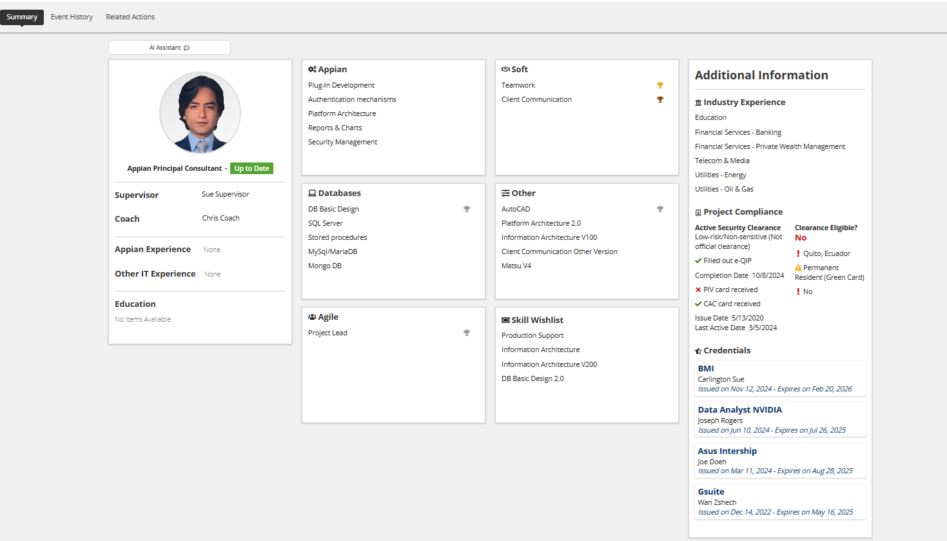Click the chat bubble icon in AI Assistant

click(x=186, y=48)
